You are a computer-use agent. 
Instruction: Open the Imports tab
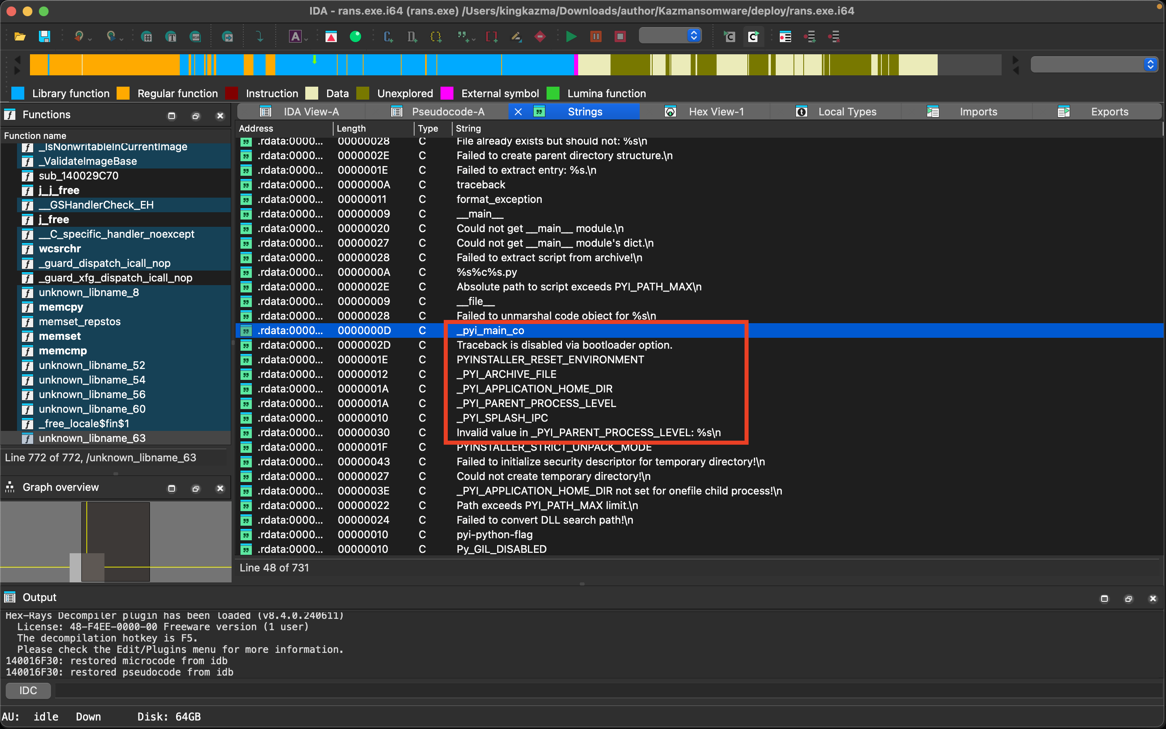(978, 112)
